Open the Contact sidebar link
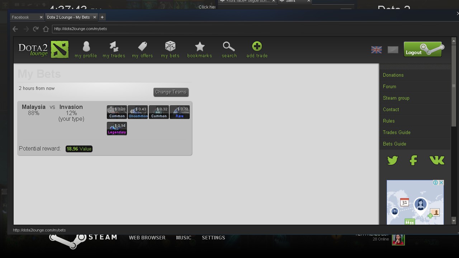The width and height of the screenshot is (459, 258). click(x=391, y=109)
